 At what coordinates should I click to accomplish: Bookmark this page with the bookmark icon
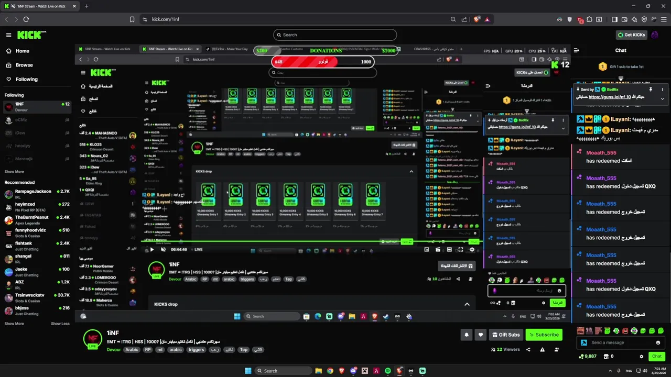pos(132,19)
